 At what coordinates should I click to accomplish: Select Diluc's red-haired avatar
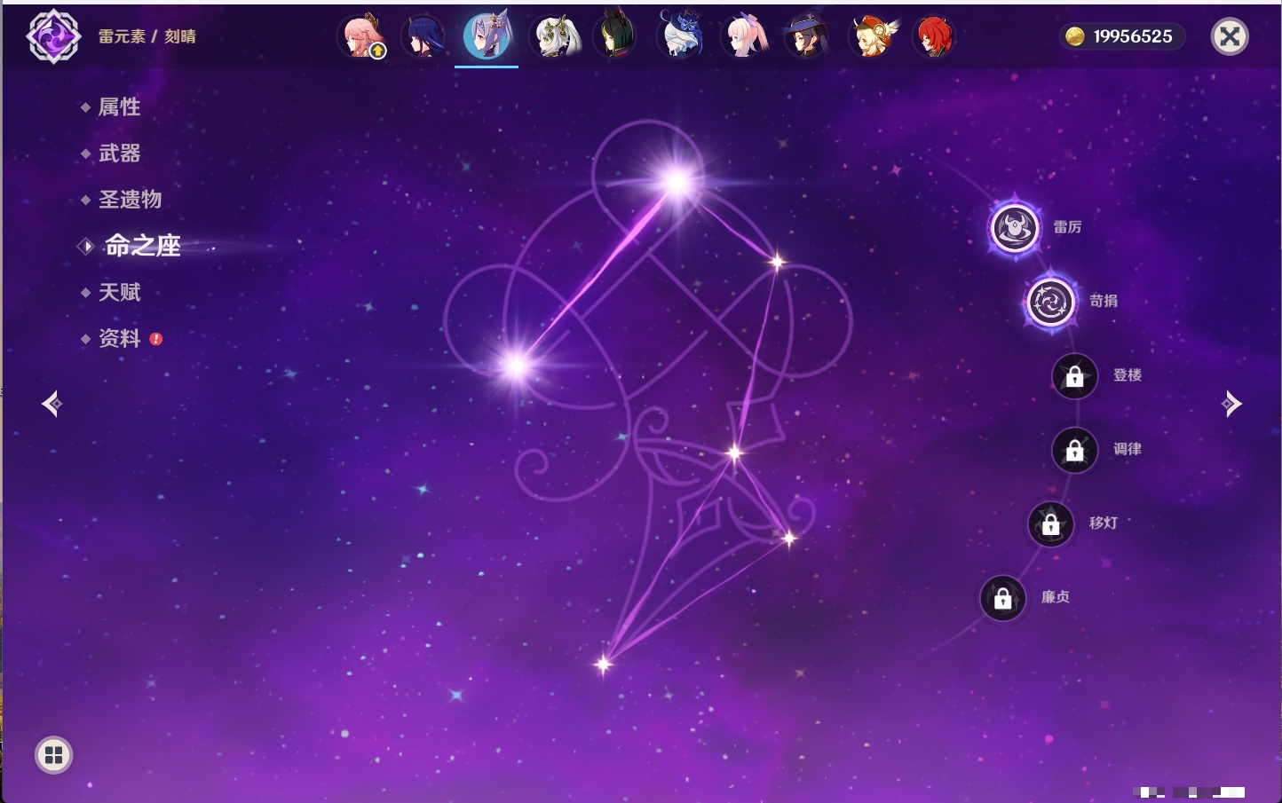click(933, 37)
